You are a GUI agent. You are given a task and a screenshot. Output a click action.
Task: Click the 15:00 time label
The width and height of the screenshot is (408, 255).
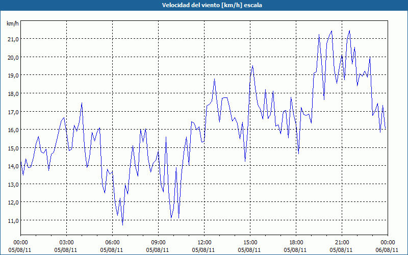250,243
